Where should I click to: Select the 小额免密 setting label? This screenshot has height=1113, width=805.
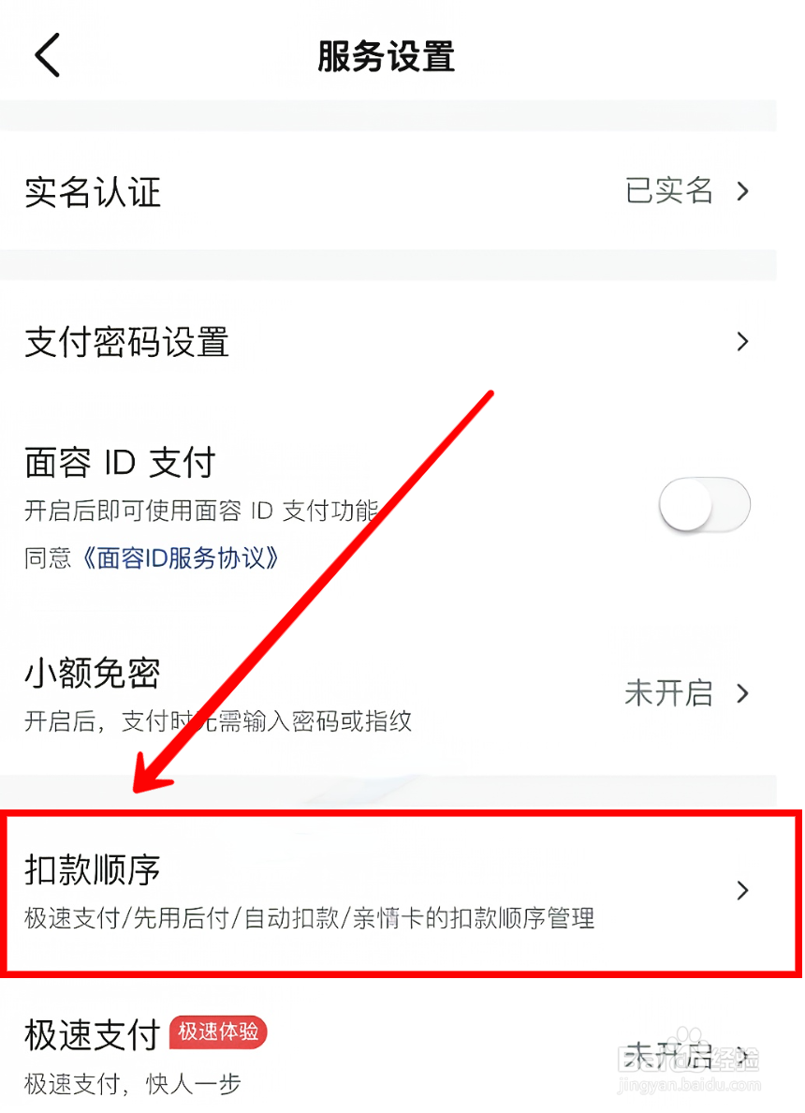(x=93, y=673)
